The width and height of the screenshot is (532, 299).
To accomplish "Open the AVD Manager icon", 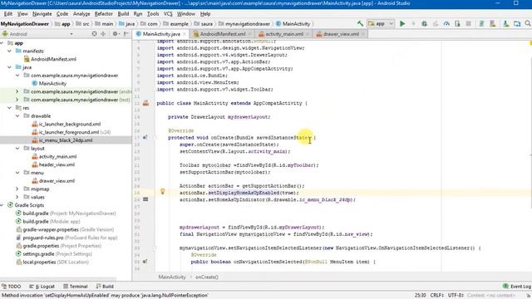I will point(493,24).
